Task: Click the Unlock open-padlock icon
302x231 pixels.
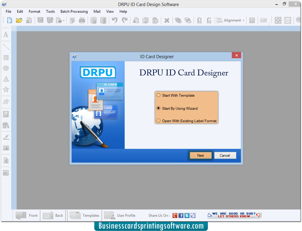Action: coord(209,20)
